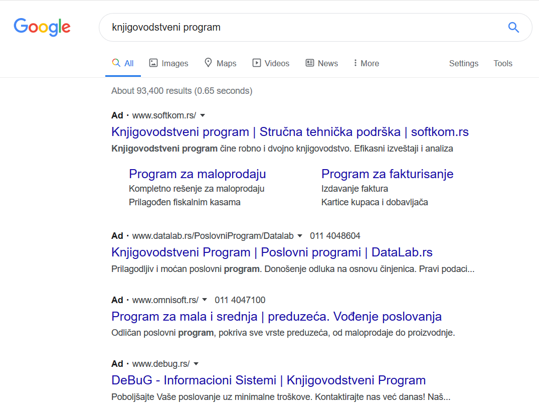
Task: Open Settings menu
Action: pos(463,63)
